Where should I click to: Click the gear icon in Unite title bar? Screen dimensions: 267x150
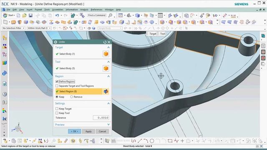55,42
